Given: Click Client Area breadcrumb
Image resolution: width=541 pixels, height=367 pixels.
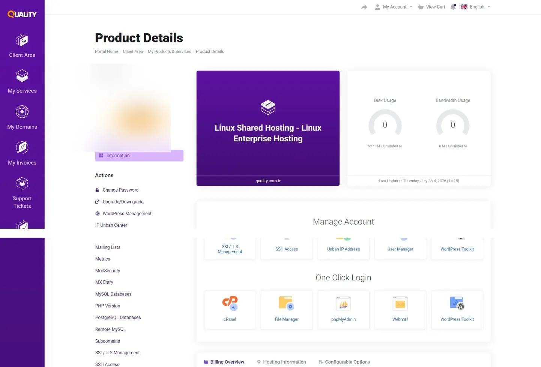Looking at the screenshot, I should click(x=133, y=52).
